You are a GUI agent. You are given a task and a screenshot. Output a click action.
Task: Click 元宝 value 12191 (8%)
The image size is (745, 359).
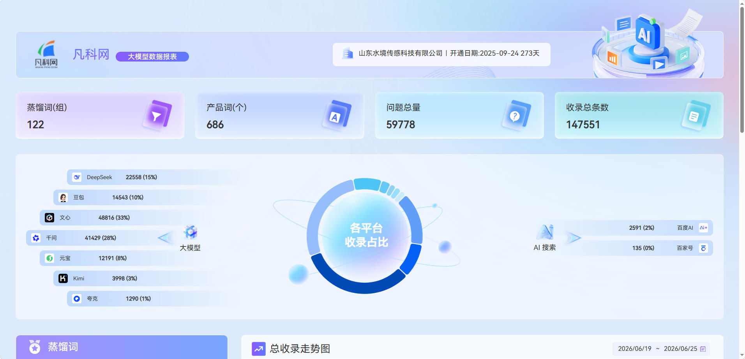point(113,258)
